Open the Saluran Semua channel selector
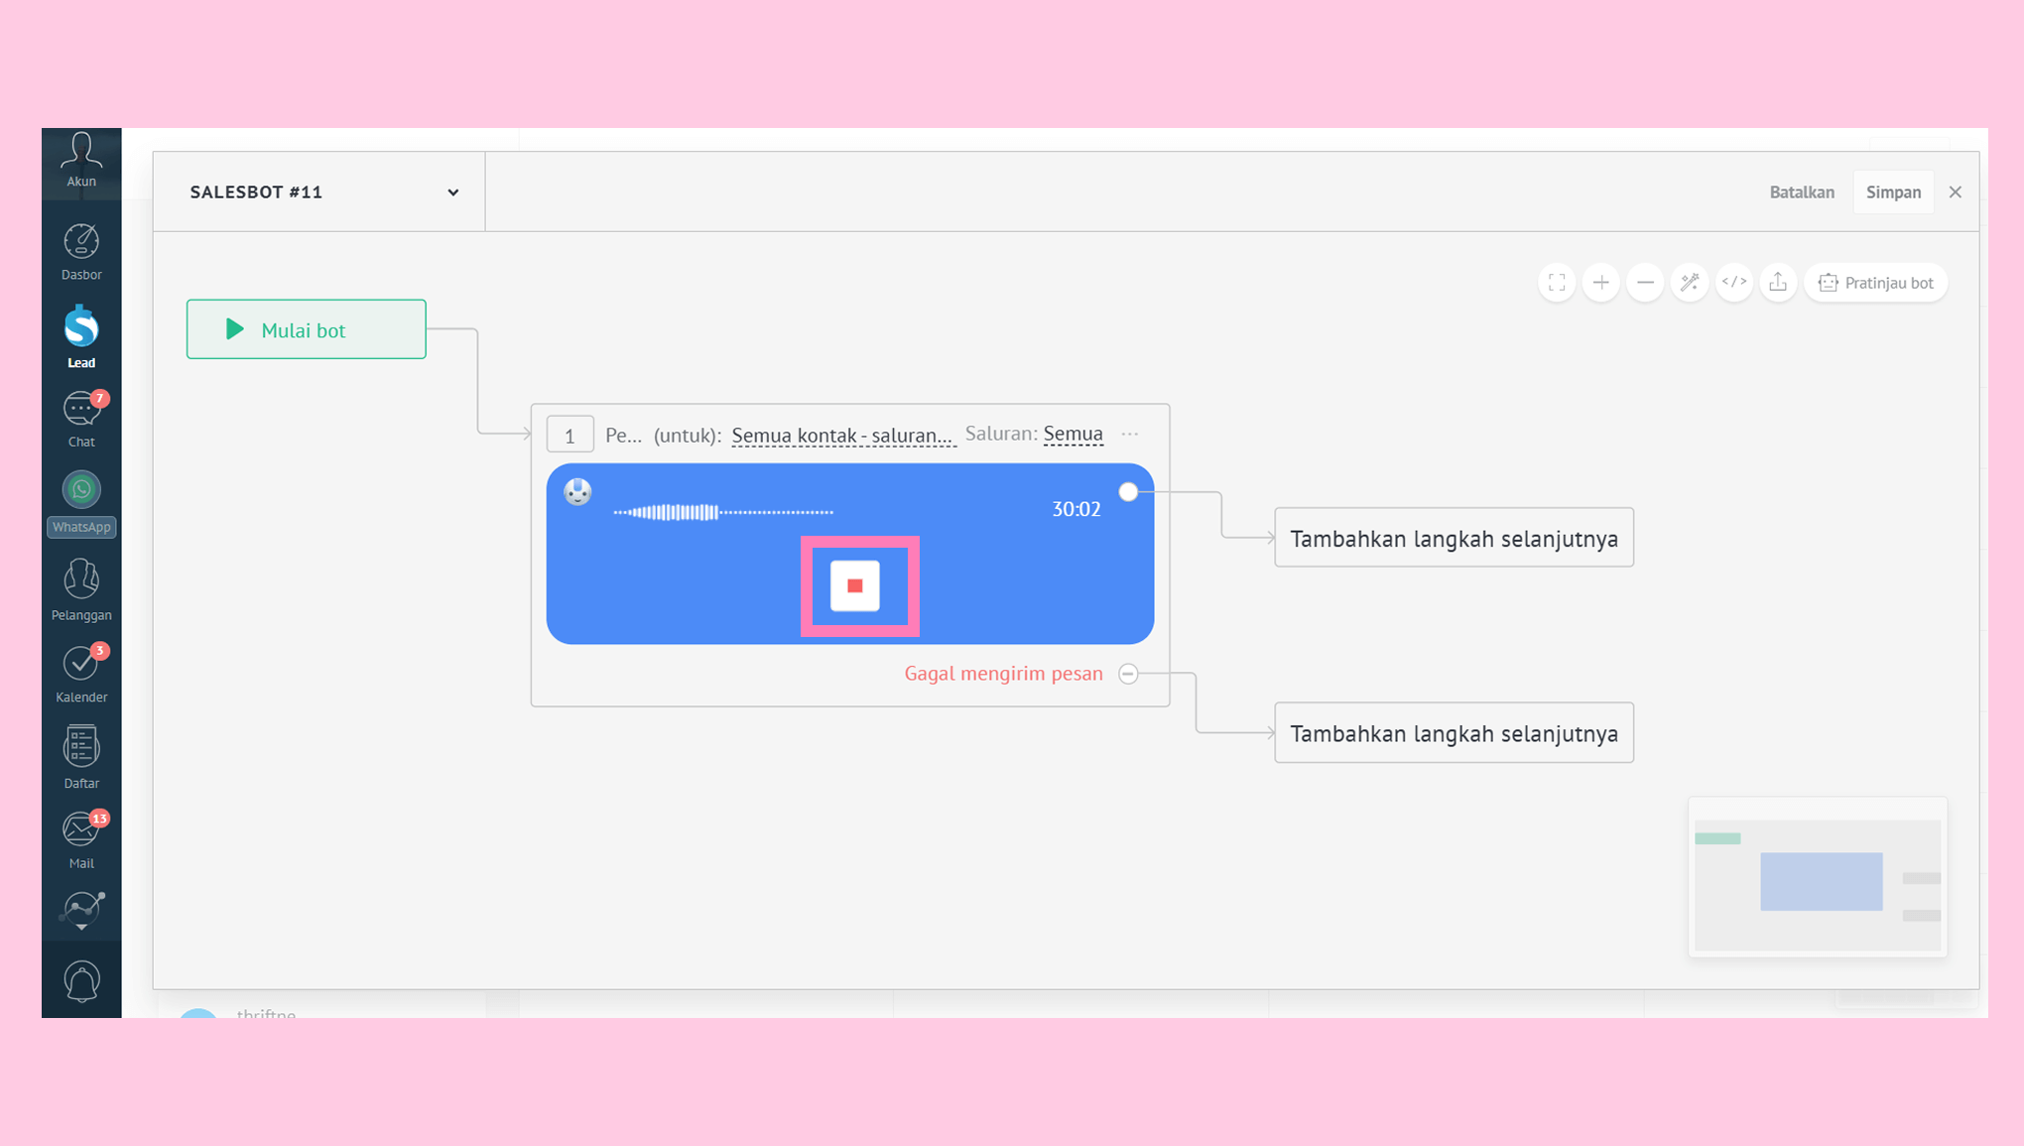The image size is (2024, 1146). click(x=1073, y=435)
